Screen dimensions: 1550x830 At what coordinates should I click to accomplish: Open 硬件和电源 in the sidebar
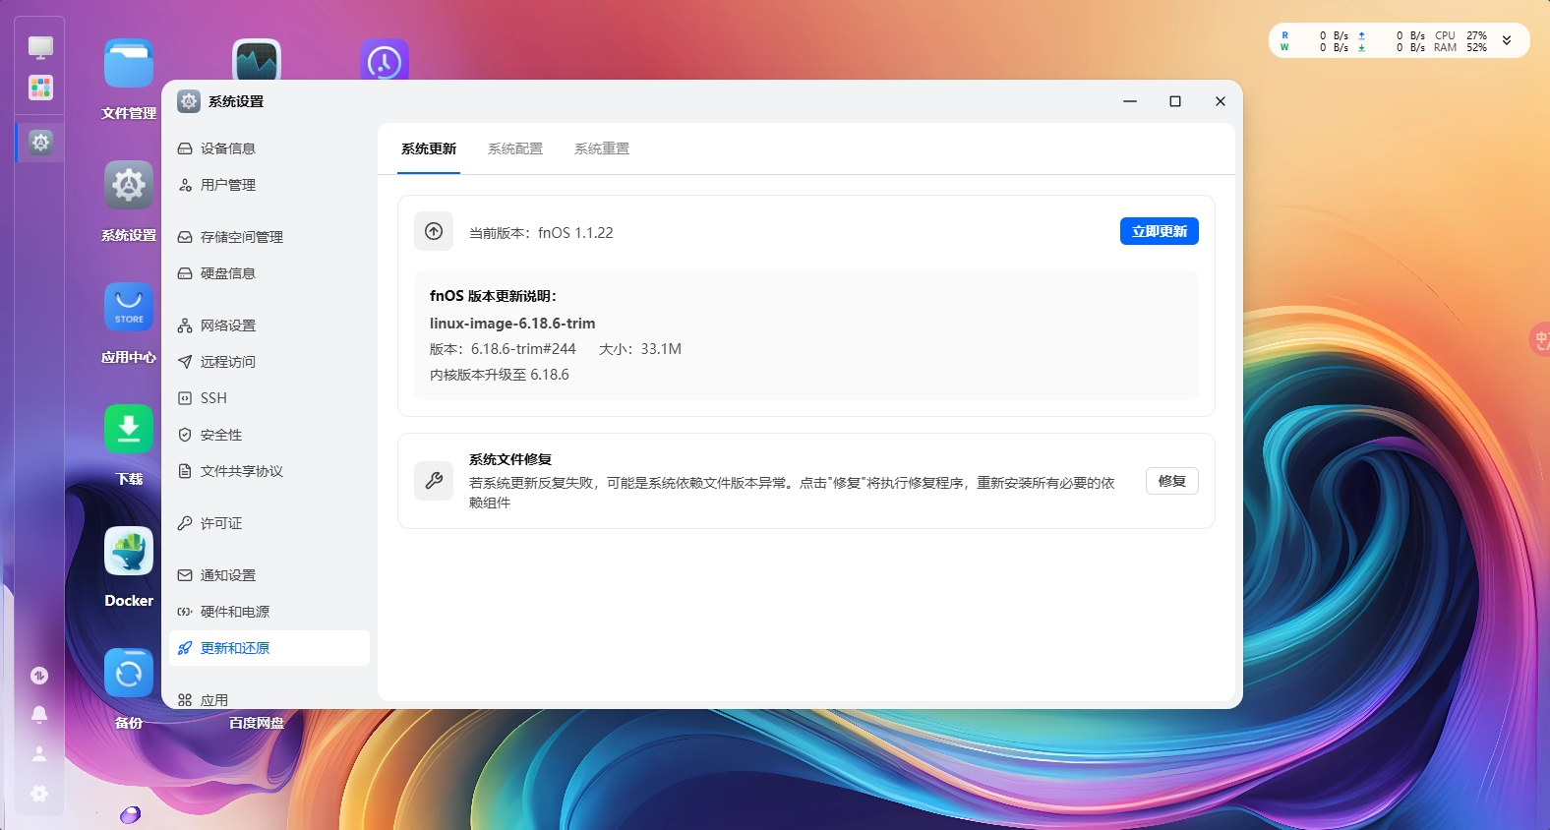(269, 612)
